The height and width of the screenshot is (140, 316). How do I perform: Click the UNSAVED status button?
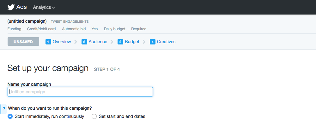tap(23, 42)
